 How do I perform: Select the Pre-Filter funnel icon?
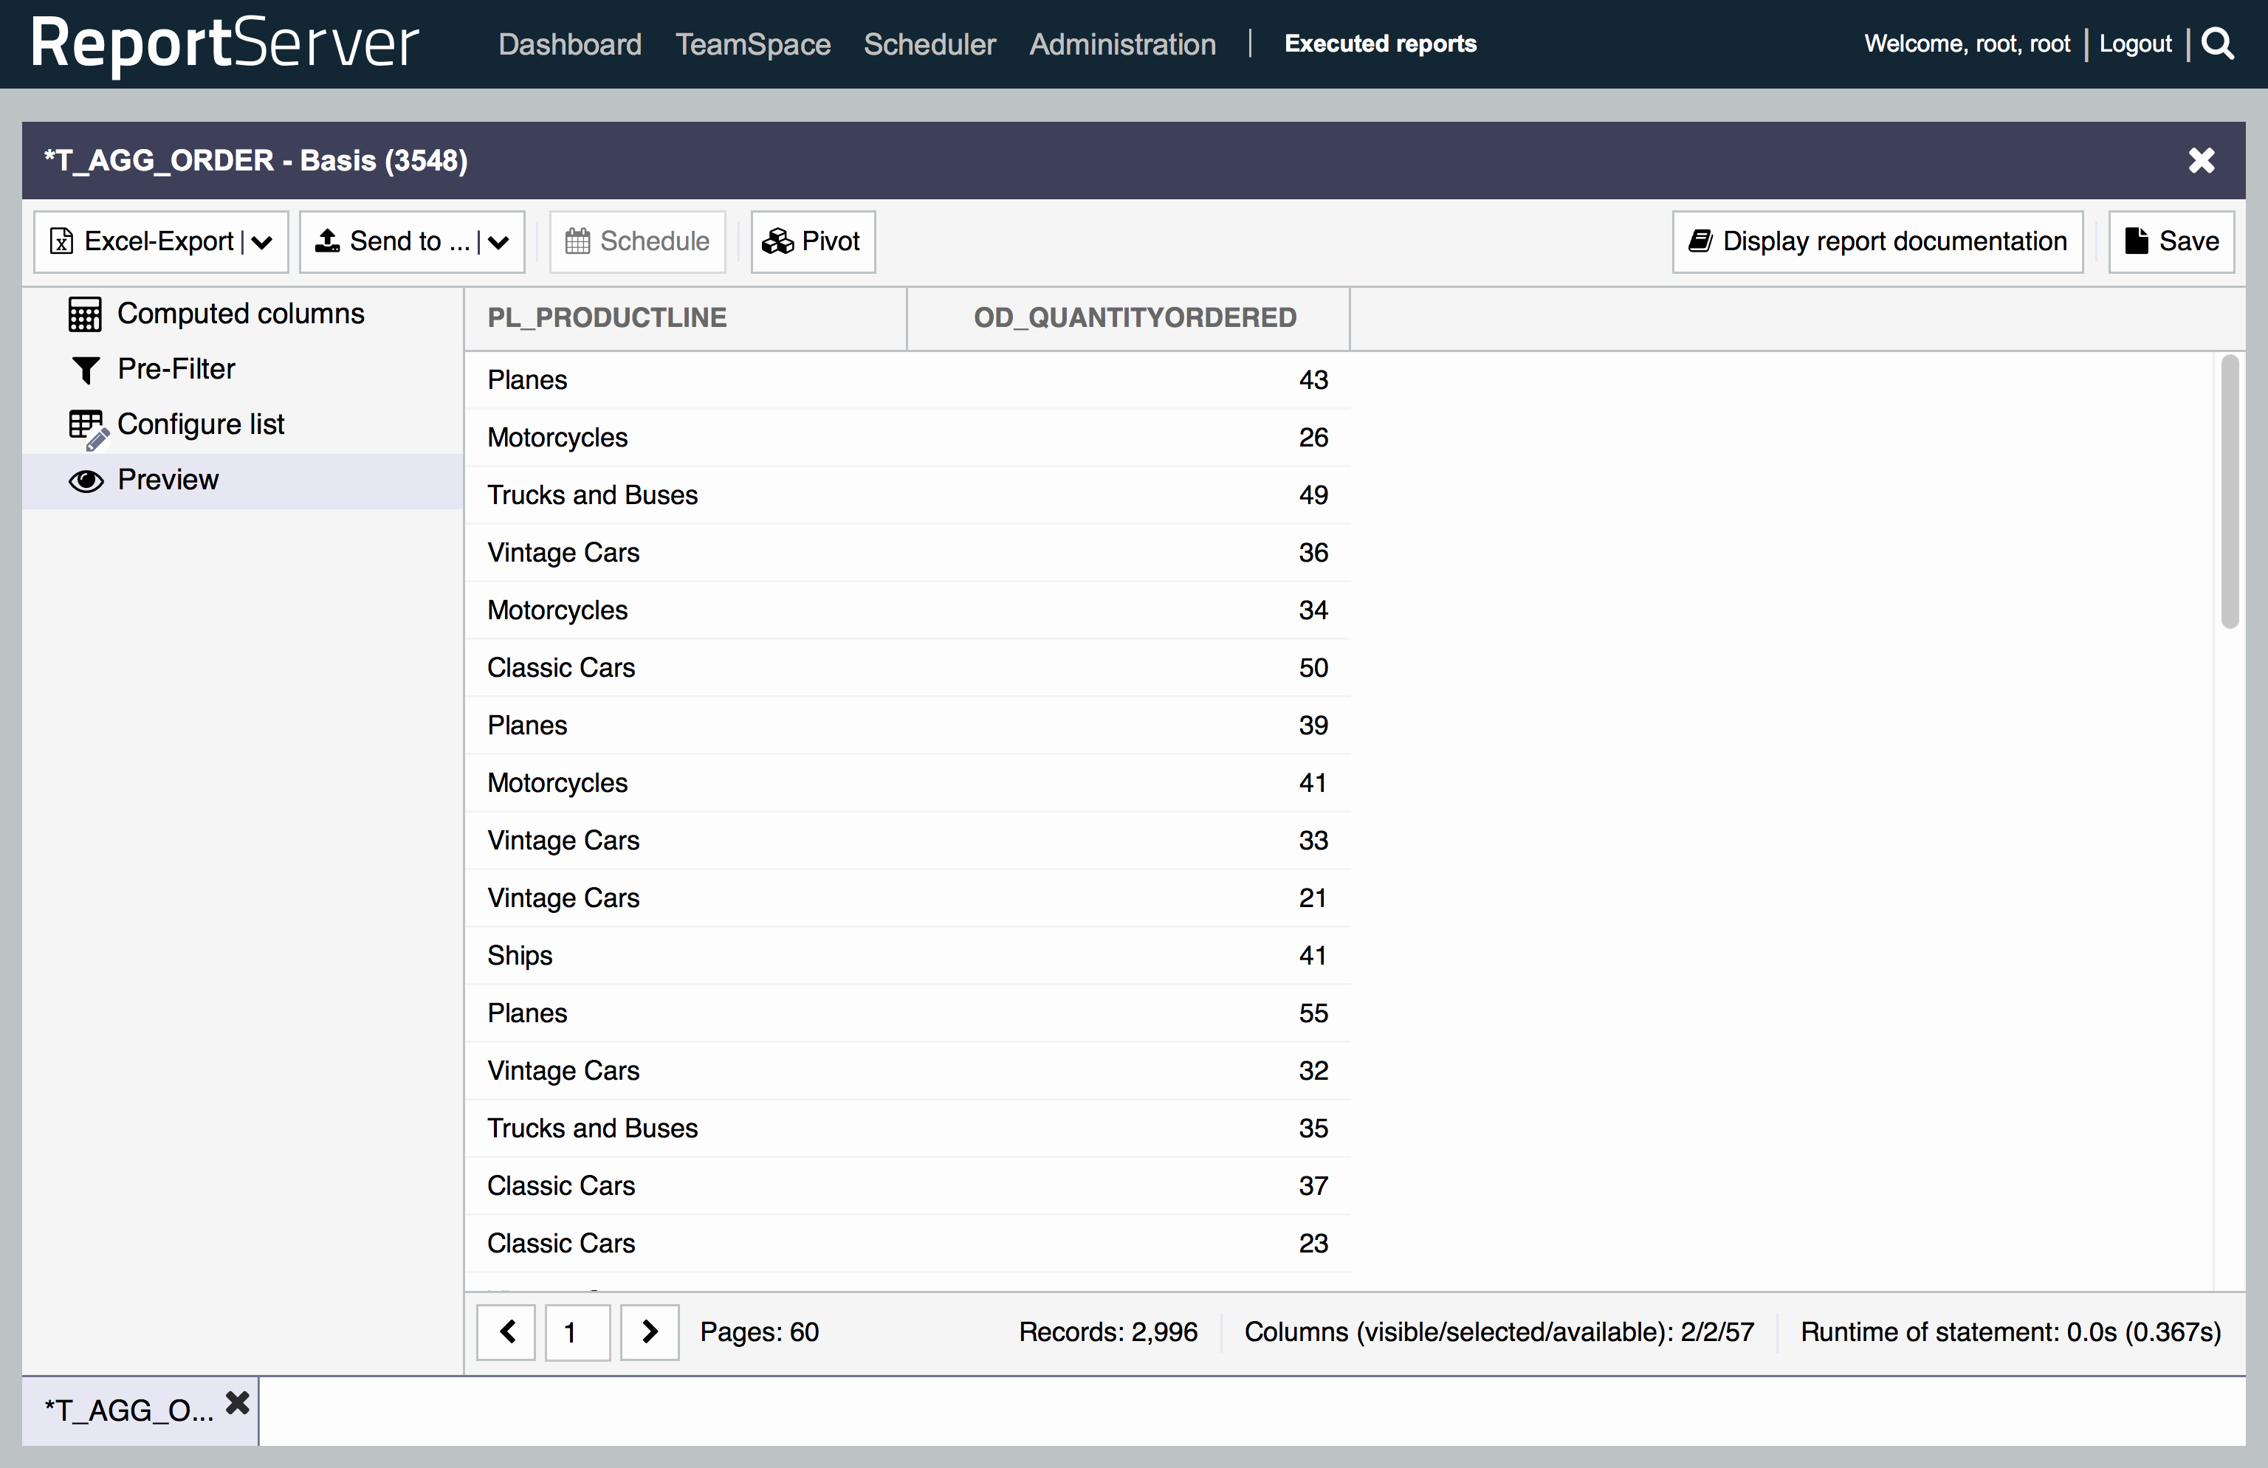click(x=86, y=370)
